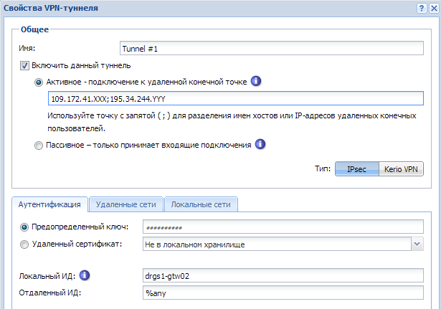The height and width of the screenshot is (309, 441).
Task: Toggle the Включить данный туннель checkbox
Action: coord(24,65)
